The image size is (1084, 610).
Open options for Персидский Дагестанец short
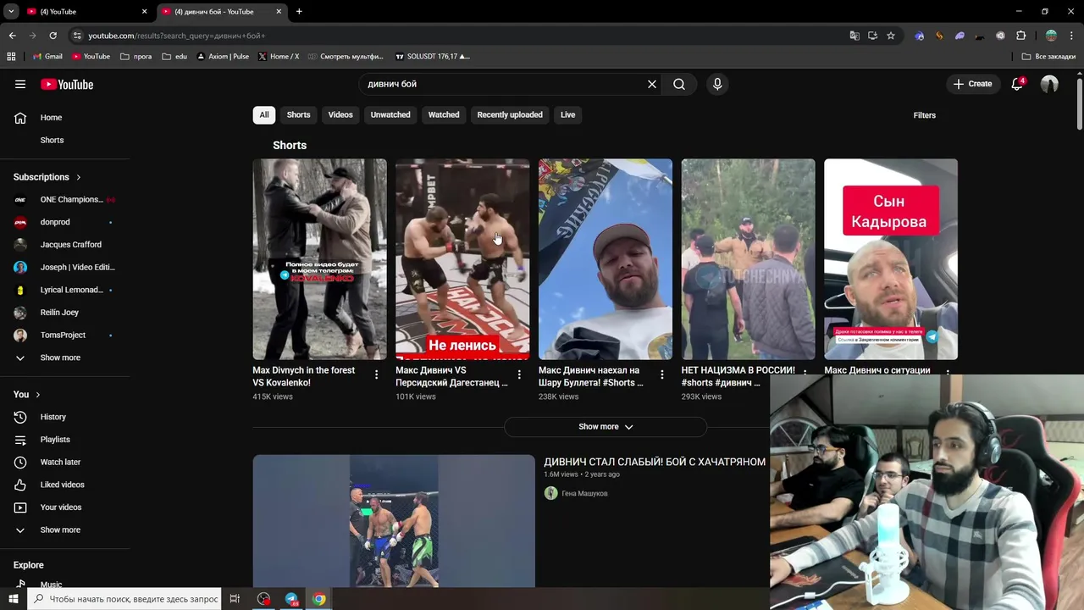tap(519, 374)
